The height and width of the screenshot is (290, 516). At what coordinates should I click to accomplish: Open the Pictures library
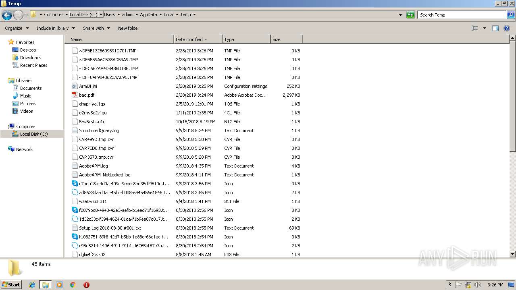click(28, 104)
